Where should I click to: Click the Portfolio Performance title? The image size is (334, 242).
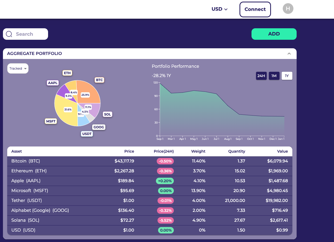click(175, 66)
